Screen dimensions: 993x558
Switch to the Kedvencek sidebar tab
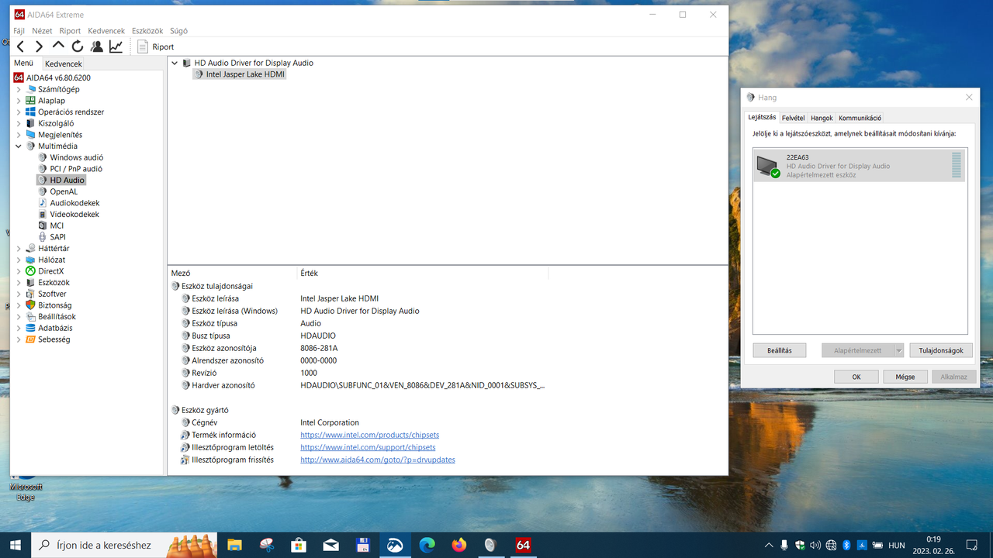[x=63, y=64]
